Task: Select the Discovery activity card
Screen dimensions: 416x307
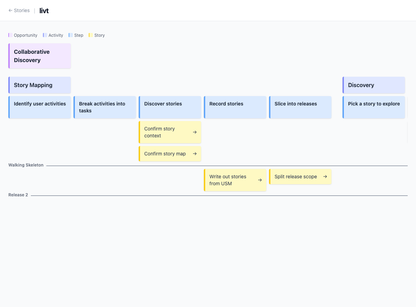Action: click(x=374, y=85)
